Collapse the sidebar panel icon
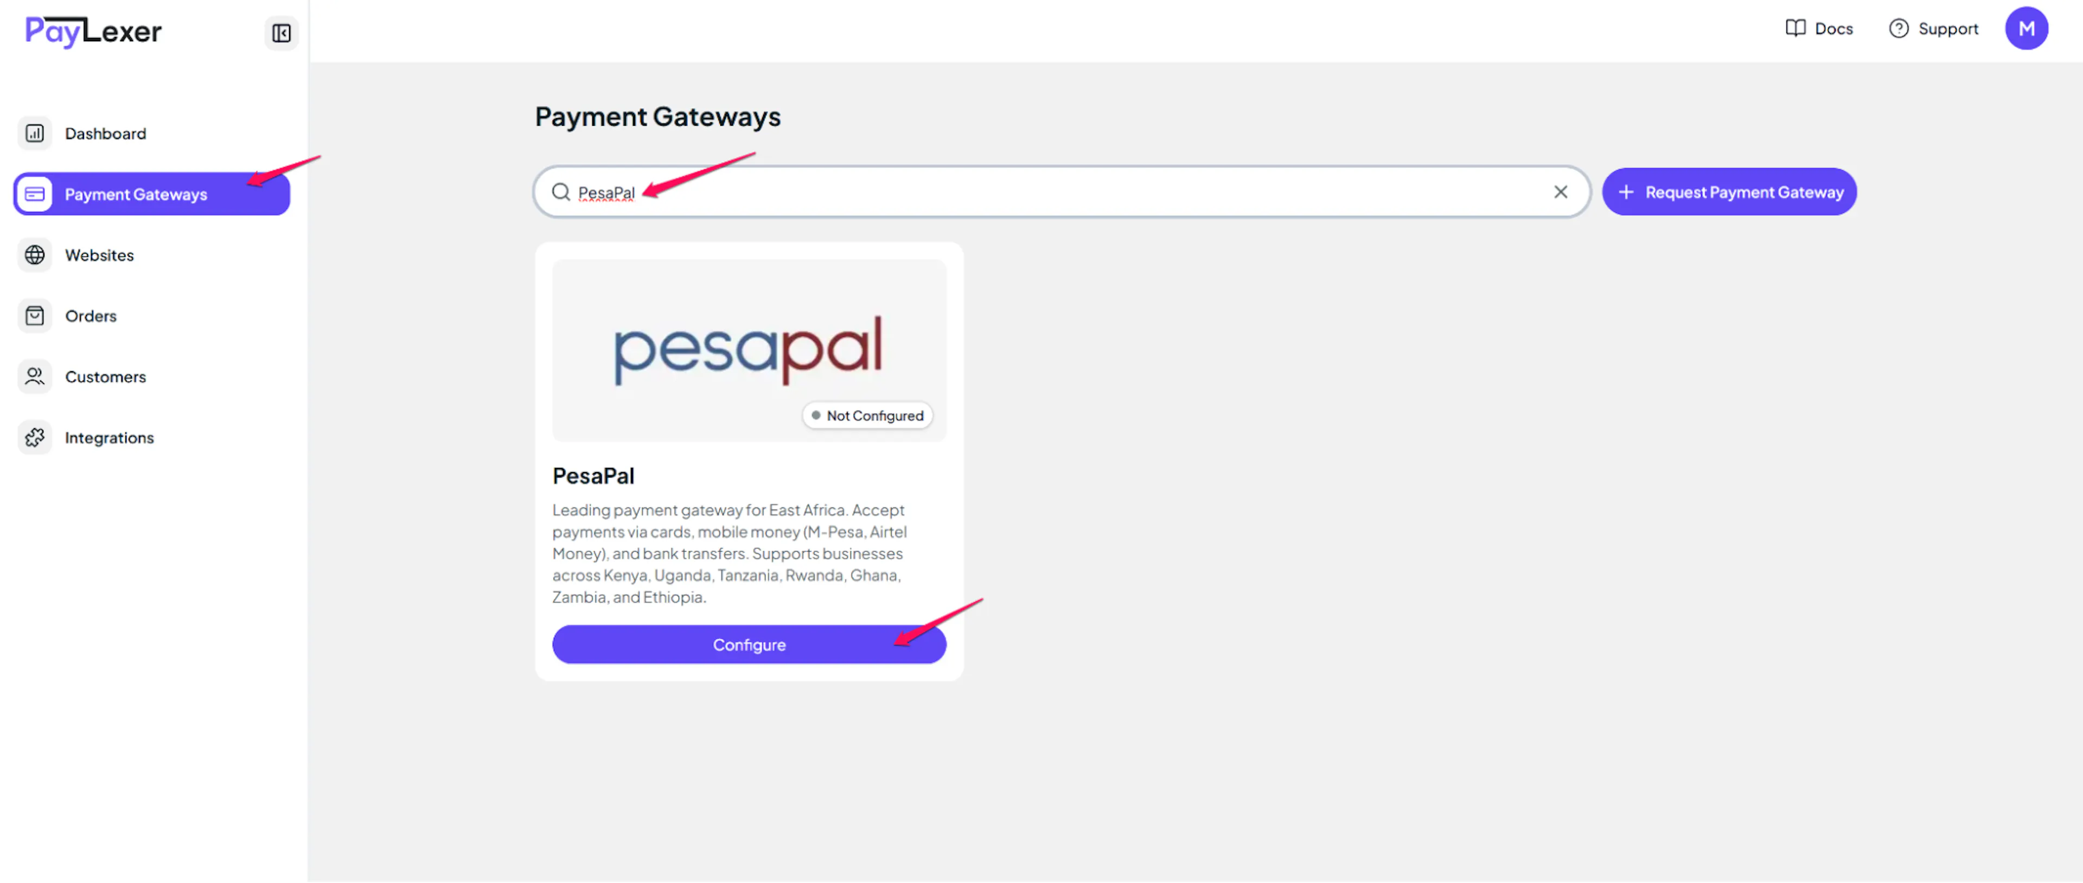This screenshot has height=883, width=2083. [x=280, y=33]
